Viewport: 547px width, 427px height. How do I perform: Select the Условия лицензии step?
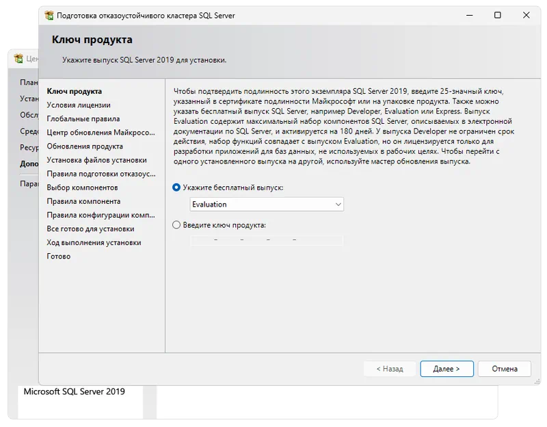(x=79, y=105)
